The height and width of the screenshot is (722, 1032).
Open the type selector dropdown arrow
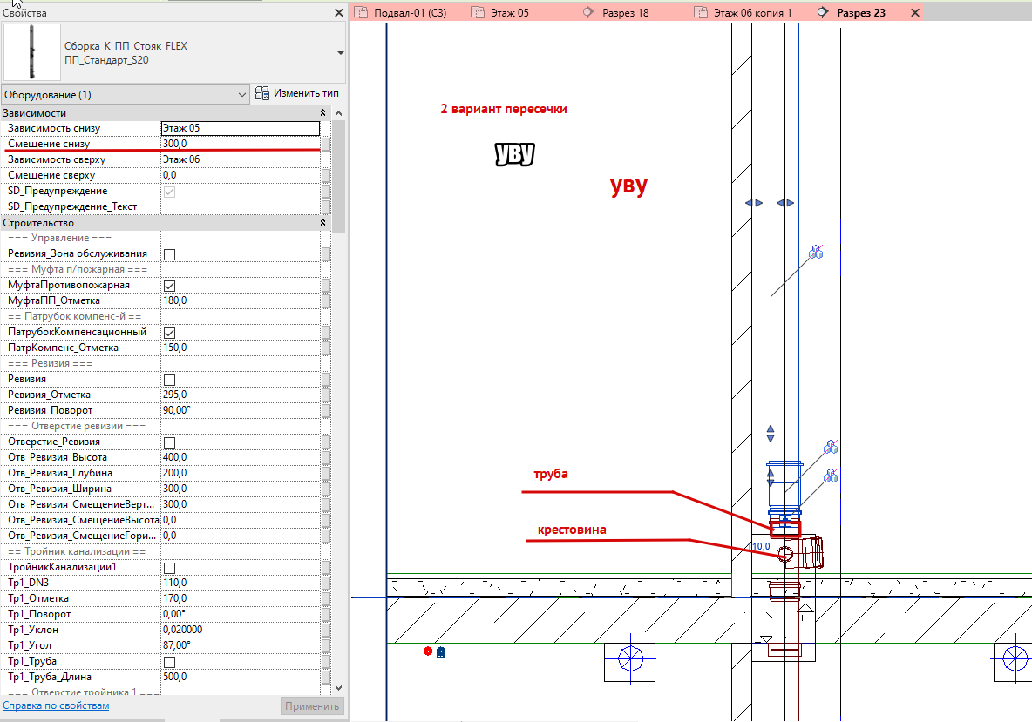[340, 52]
